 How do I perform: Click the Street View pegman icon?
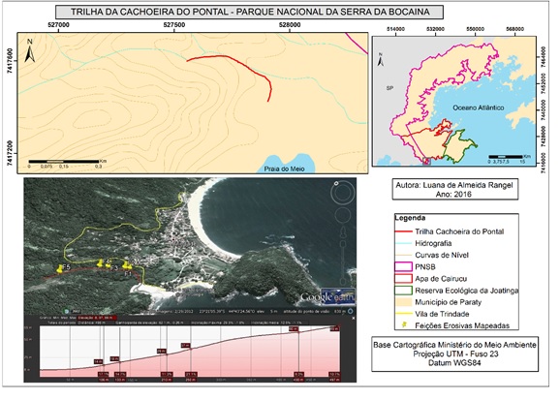(x=343, y=231)
